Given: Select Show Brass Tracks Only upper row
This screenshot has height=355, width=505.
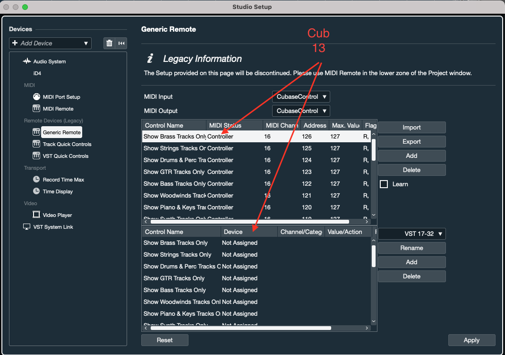Looking at the screenshot, I should [257, 137].
